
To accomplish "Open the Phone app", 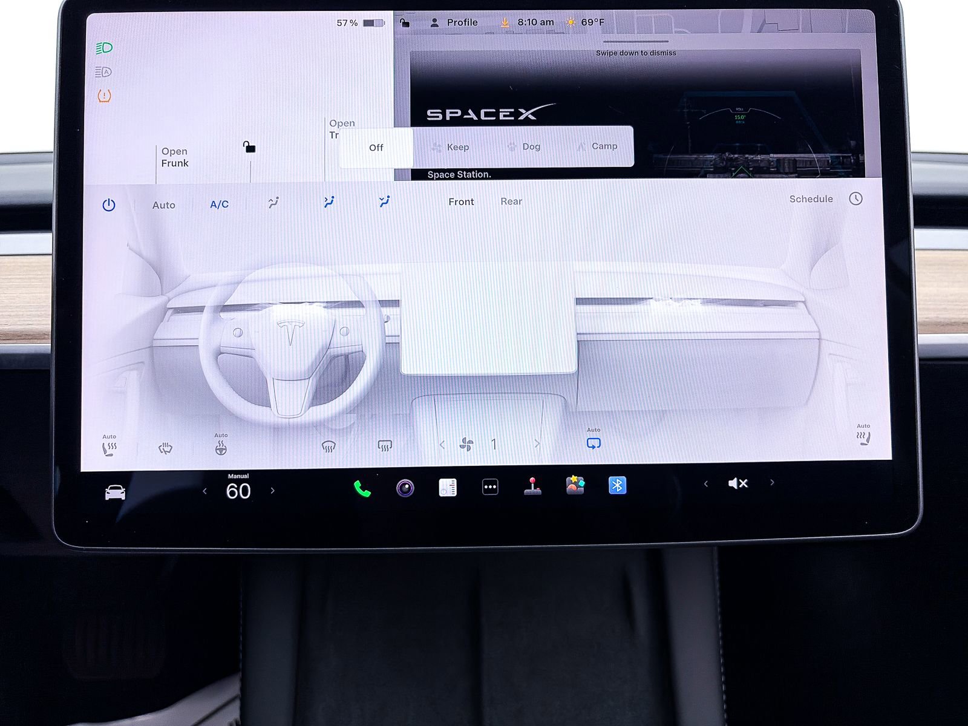I will pyautogui.click(x=362, y=487).
